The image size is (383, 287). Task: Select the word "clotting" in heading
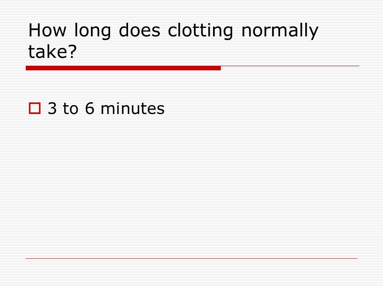[200, 31]
